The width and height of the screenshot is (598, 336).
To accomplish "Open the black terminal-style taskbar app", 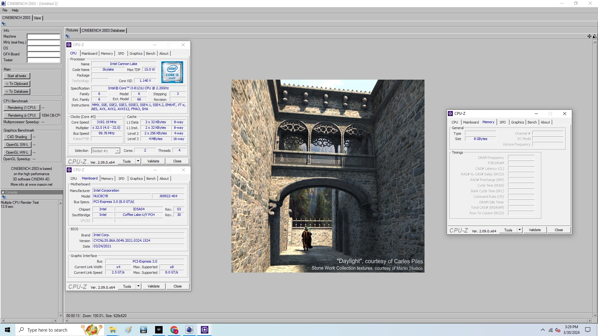I will tap(159, 330).
